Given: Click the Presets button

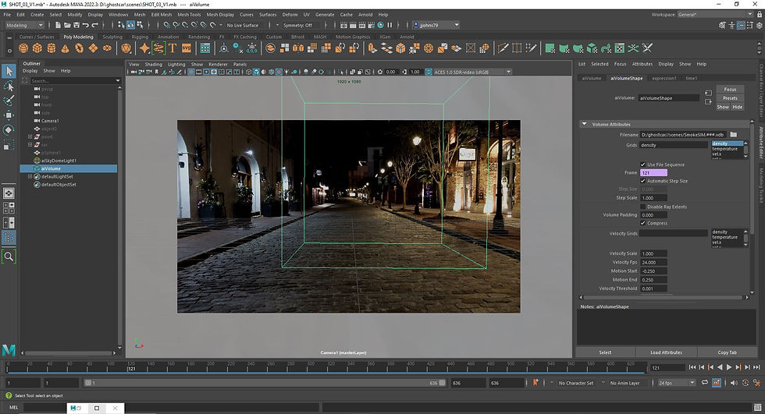Looking at the screenshot, I should coord(730,98).
